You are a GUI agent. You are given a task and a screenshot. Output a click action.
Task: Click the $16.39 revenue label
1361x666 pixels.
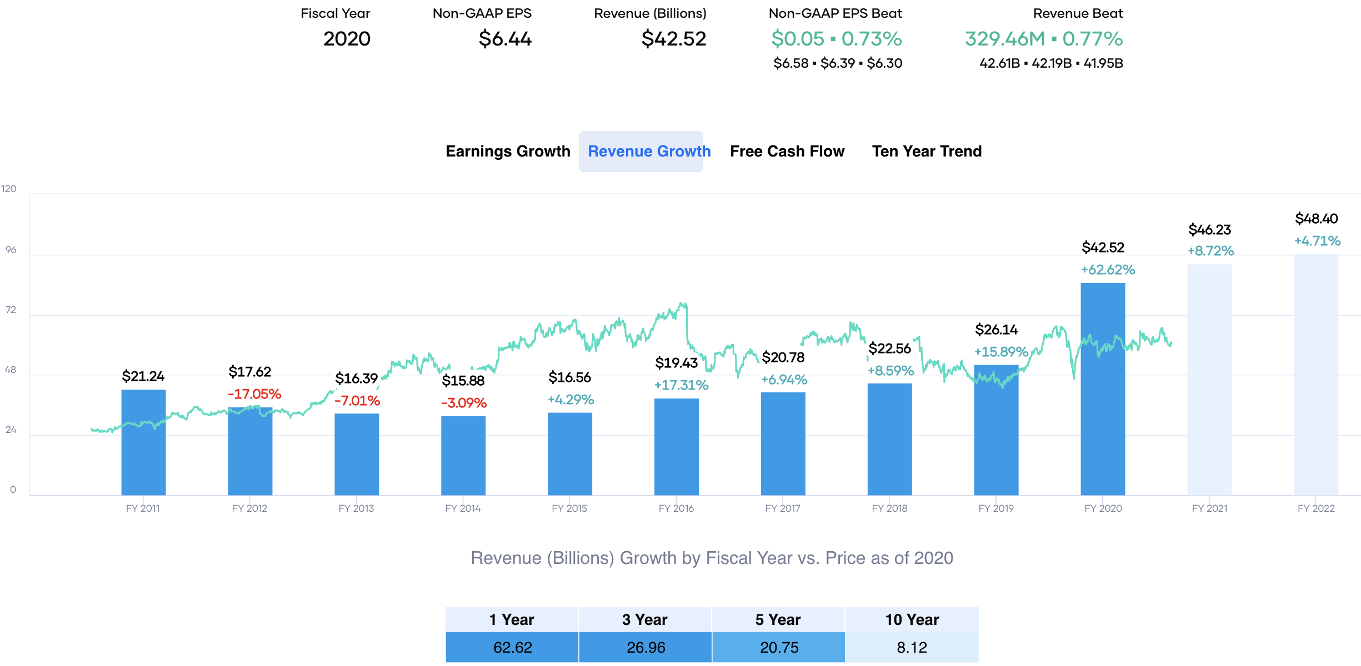[356, 379]
